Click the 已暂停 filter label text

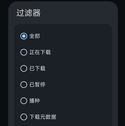tap(37, 85)
